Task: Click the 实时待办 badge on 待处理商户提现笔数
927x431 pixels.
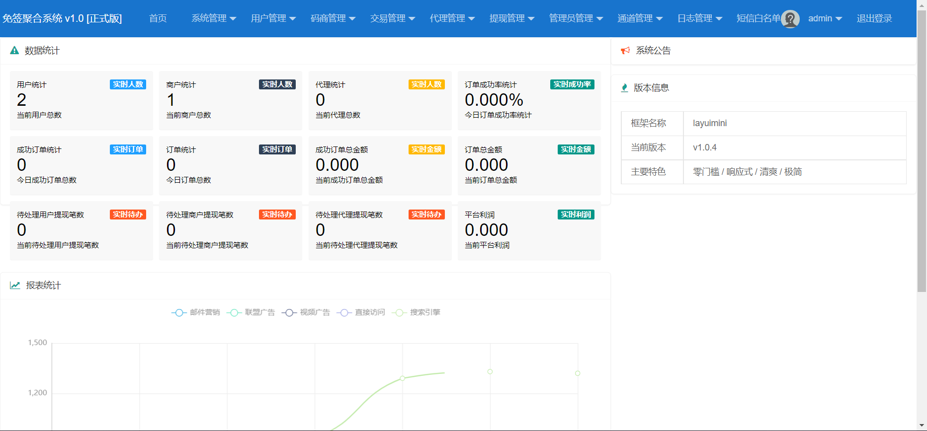Action: tap(277, 215)
